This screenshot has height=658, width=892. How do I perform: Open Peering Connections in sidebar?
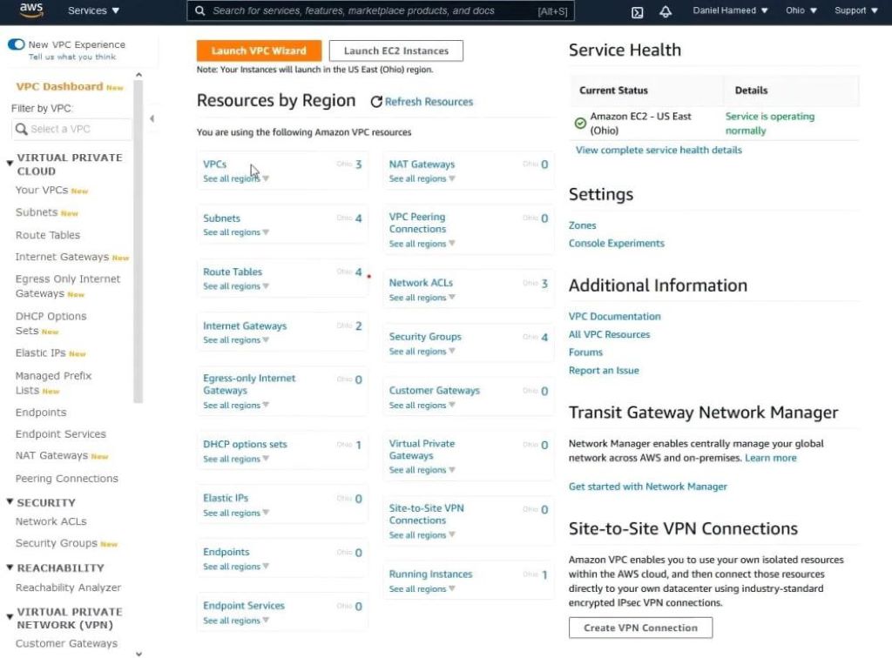(66, 479)
